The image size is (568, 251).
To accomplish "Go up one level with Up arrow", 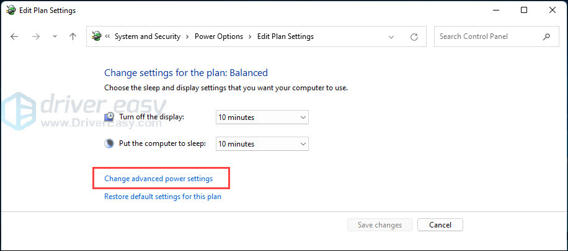I will tap(73, 36).
